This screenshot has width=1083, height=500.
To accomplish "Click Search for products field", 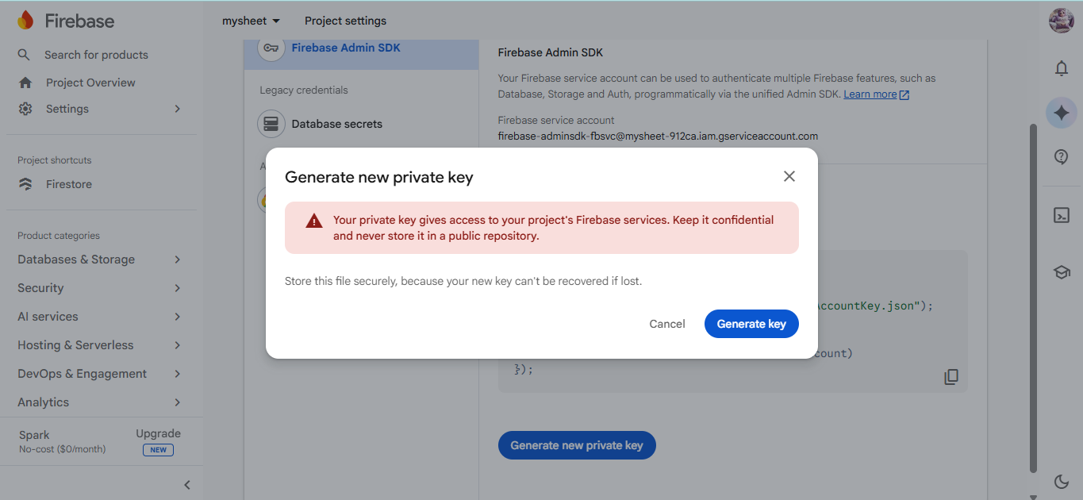I will point(97,55).
